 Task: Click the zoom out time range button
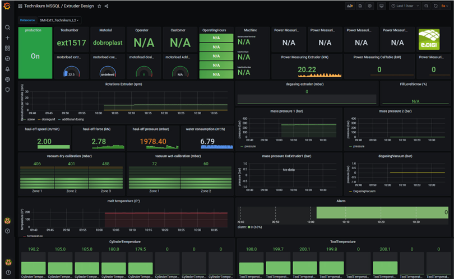(427, 6)
